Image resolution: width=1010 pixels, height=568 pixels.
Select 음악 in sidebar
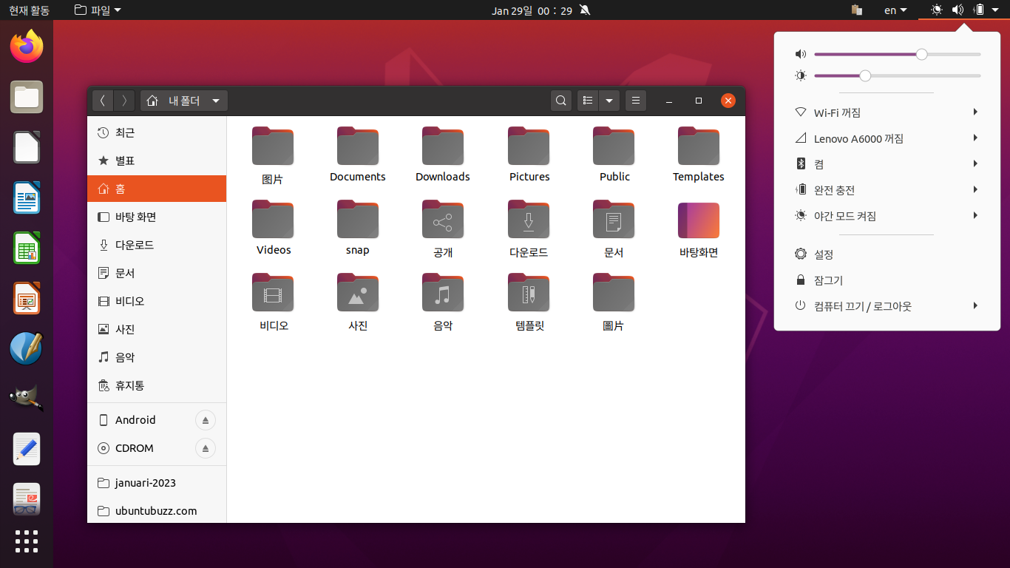coord(157,357)
